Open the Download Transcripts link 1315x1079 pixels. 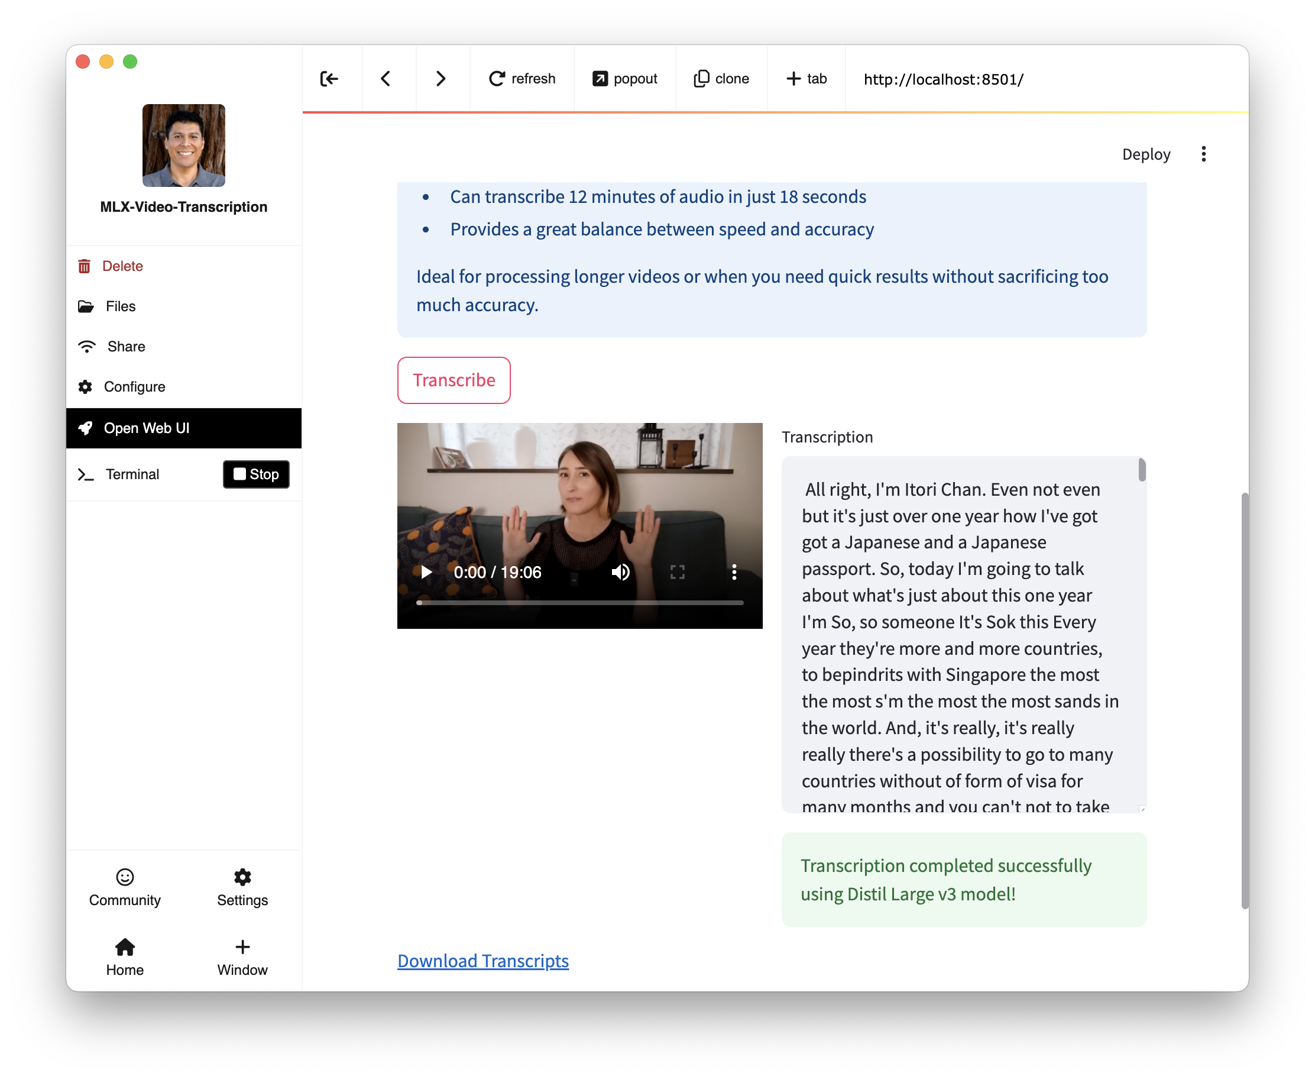(482, 961)
